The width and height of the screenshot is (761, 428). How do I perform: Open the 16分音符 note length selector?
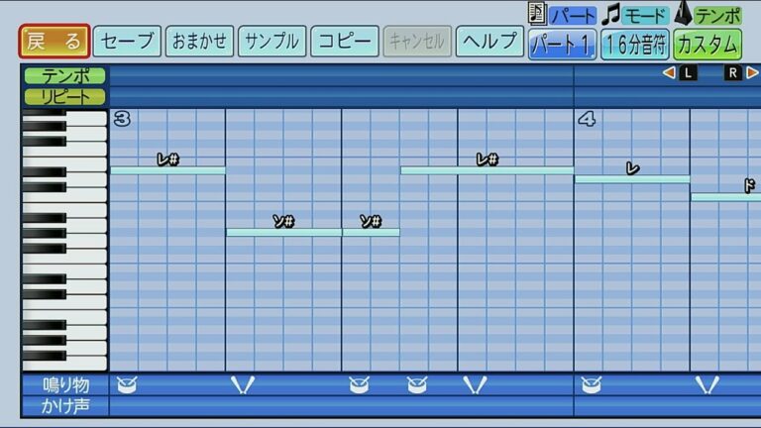point(634,45)
